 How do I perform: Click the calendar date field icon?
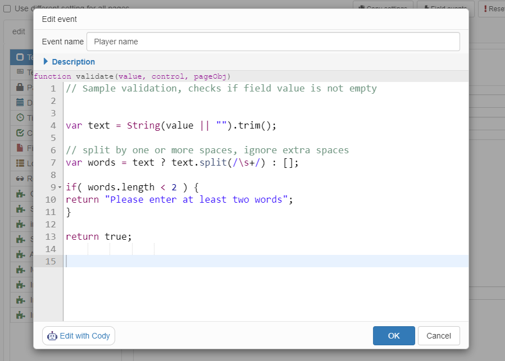pyautogui.click(x=20, y=102)
